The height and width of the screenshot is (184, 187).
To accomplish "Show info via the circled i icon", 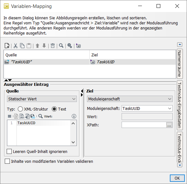I will 74,116.
